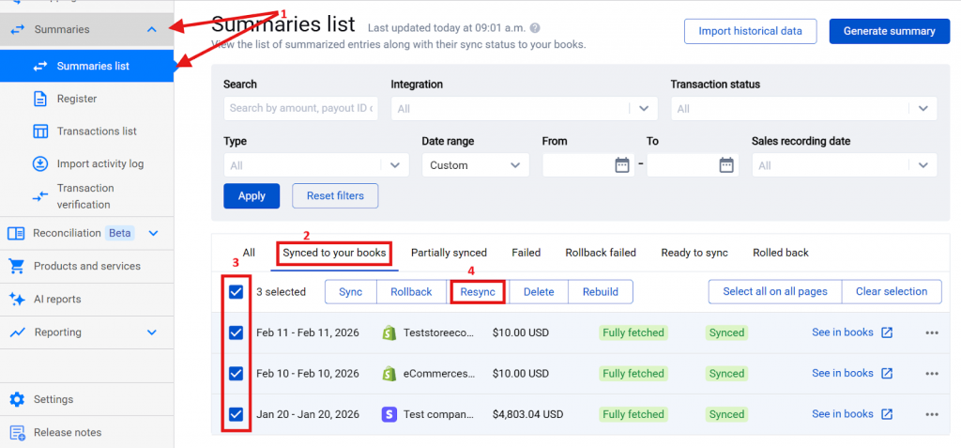961x448 pixels.
Task: Click the Generate summary button
Action: (x=889, y=31)
